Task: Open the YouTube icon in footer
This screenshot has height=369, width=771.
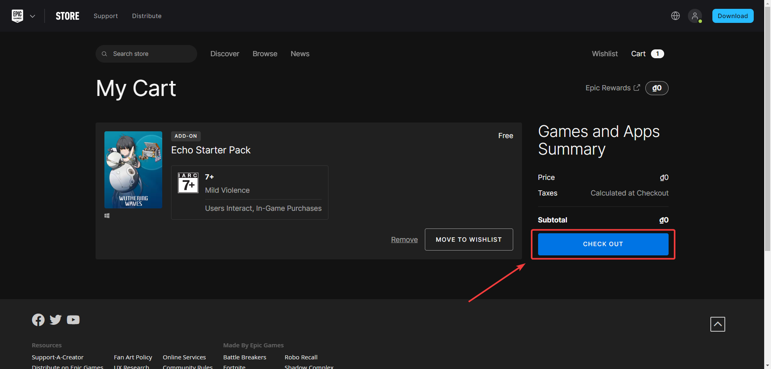Action: tap(73, 320)
